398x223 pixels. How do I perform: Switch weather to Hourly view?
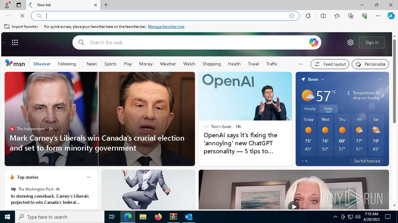pos(310,109)
